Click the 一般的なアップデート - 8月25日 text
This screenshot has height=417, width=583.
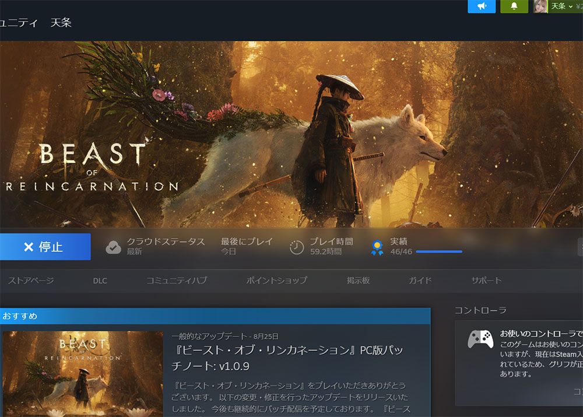225,337
